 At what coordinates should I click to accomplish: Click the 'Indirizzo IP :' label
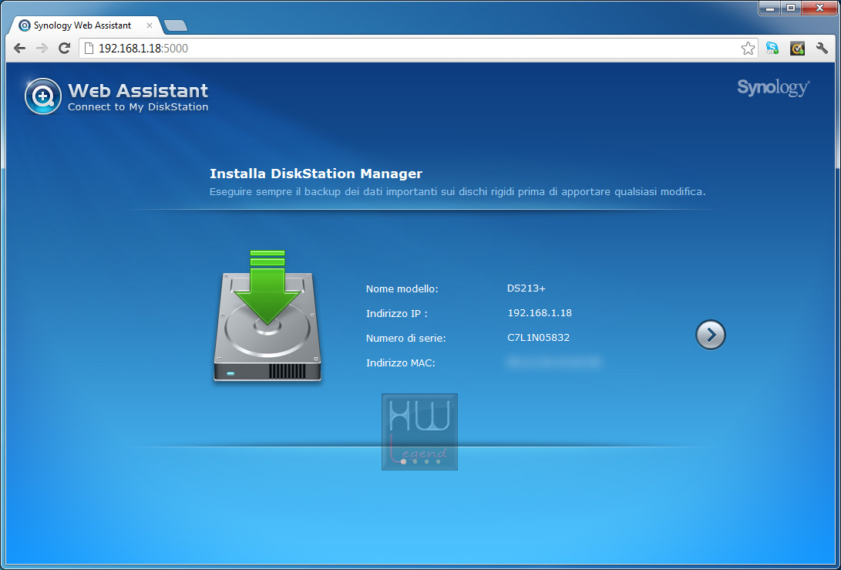point(397,313)
